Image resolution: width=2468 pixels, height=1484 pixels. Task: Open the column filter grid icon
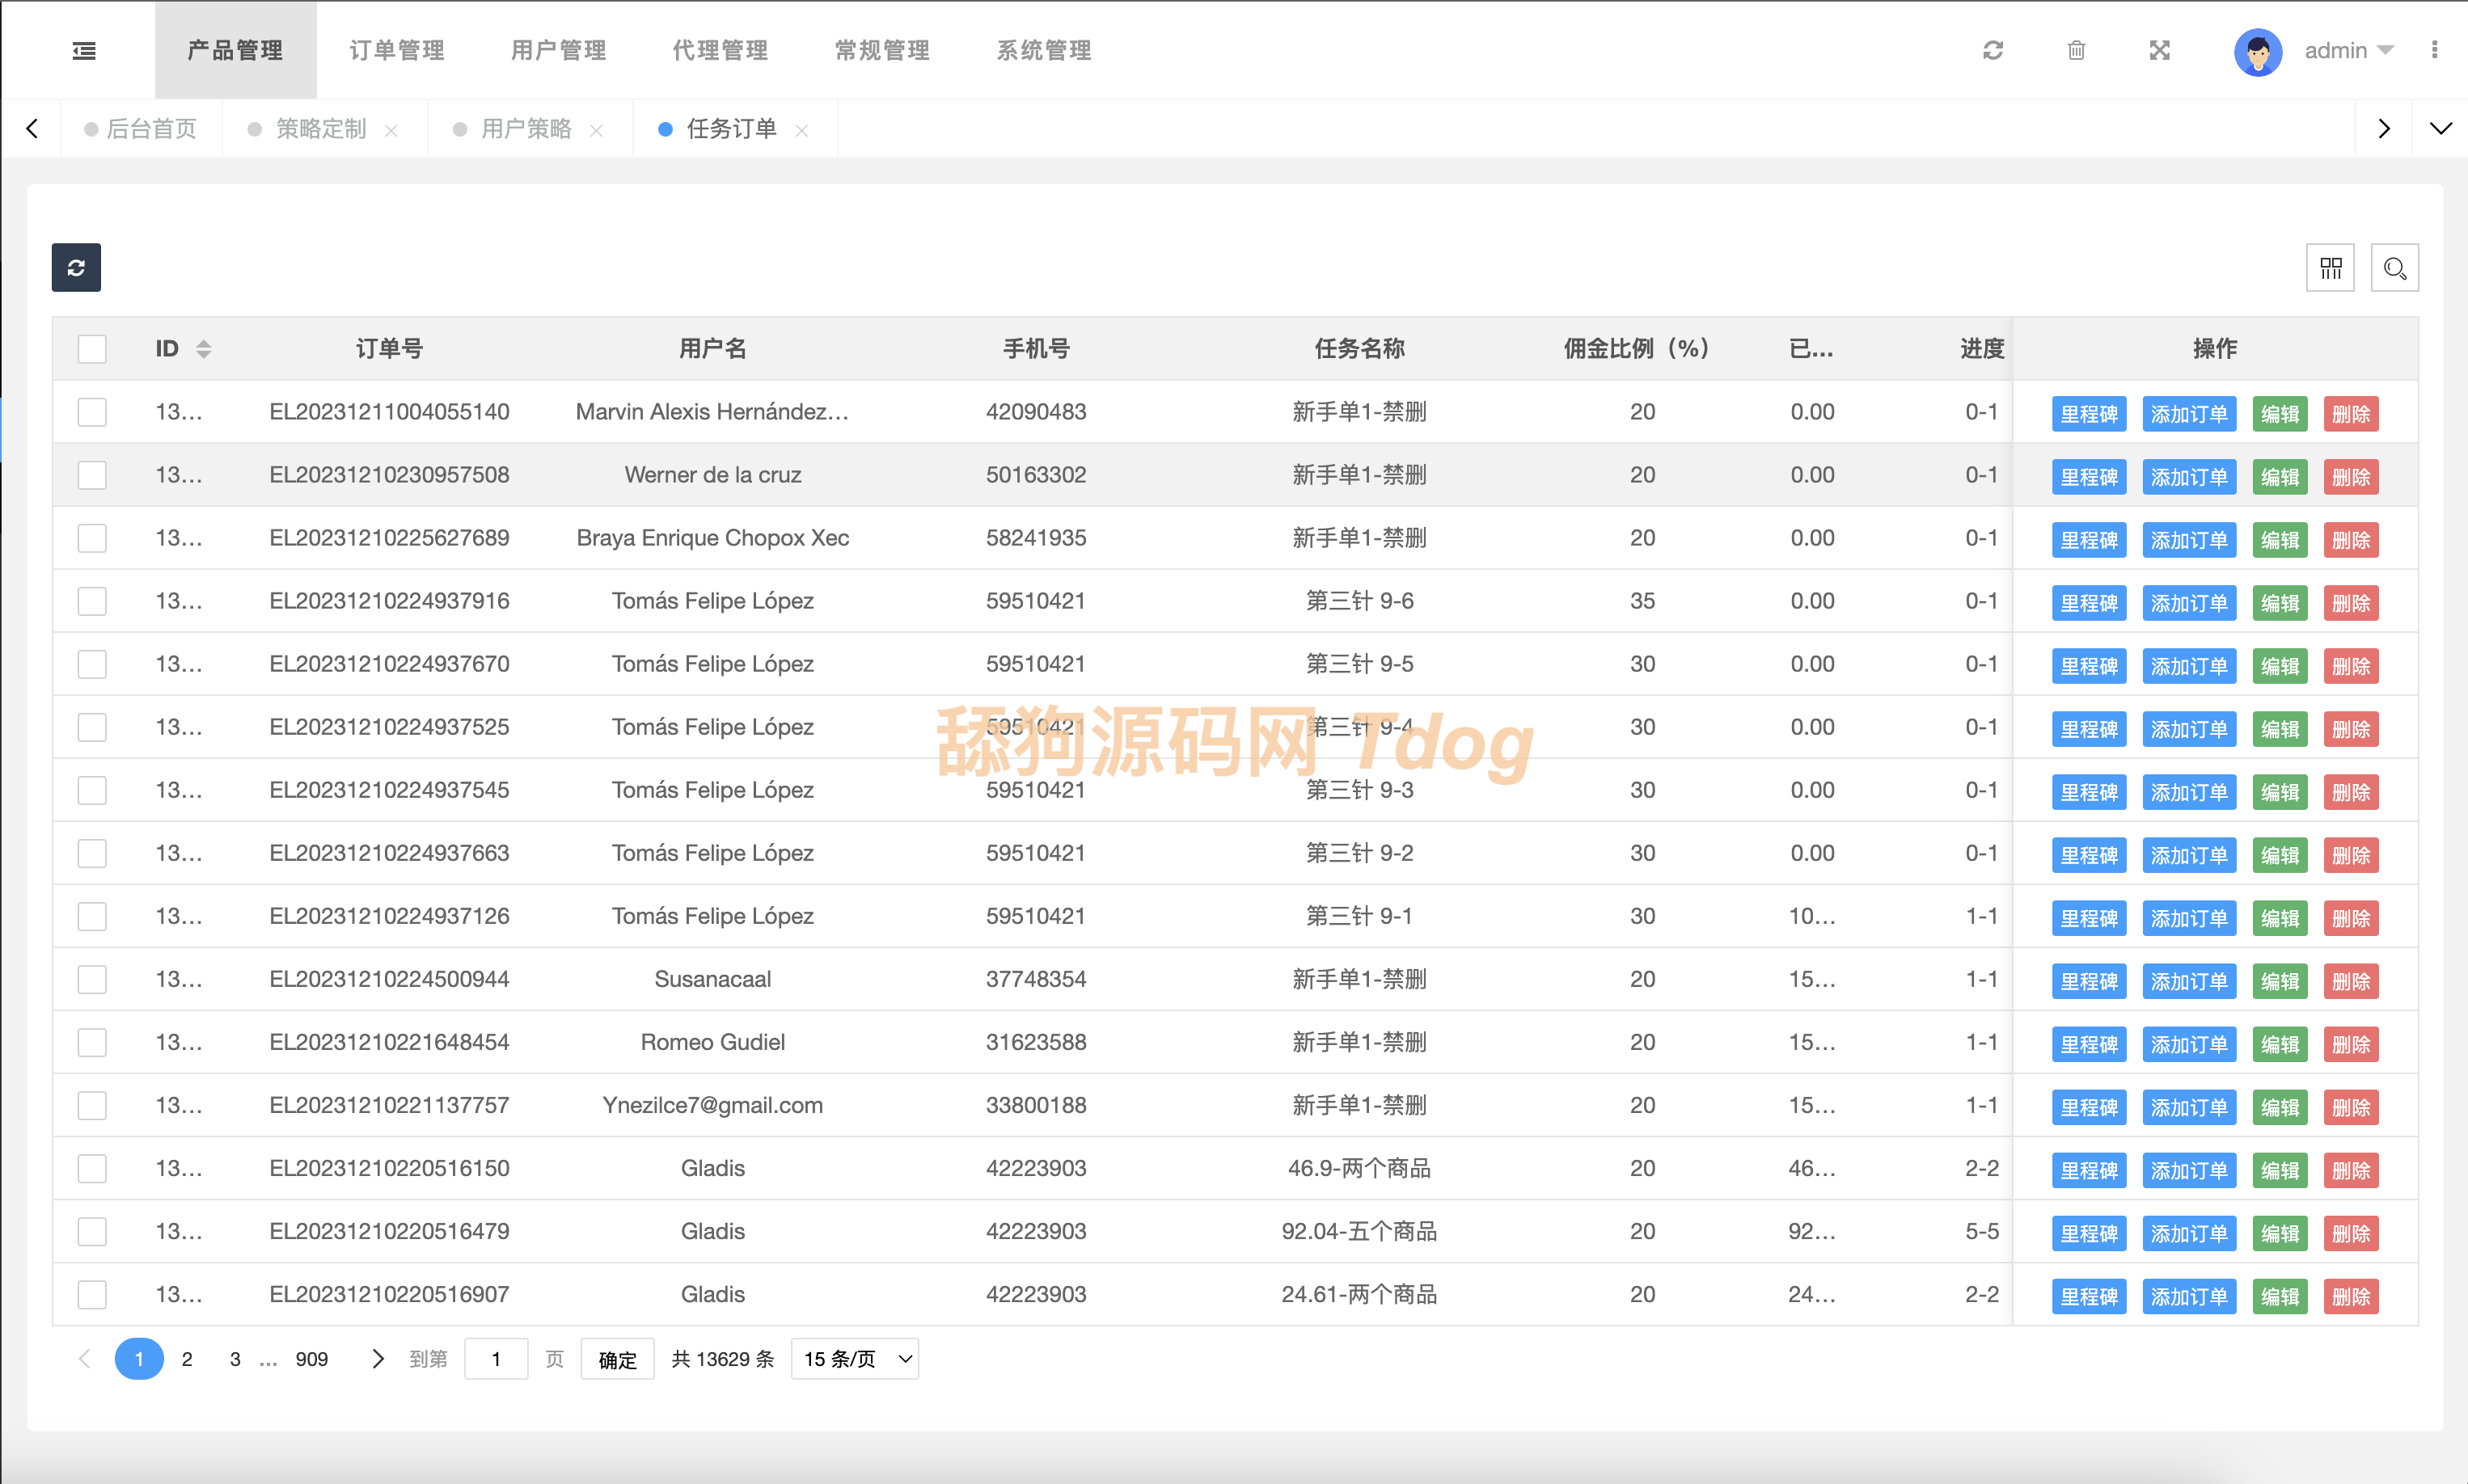point(2330,268)
